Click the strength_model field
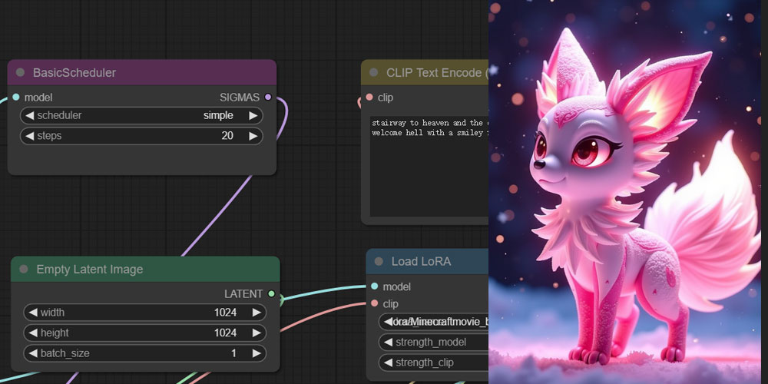This screenshot has height=384, width=768. (433, 342)
